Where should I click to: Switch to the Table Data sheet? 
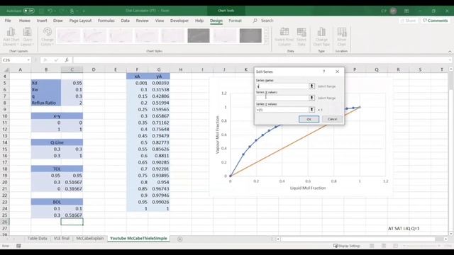pos(38,239)
